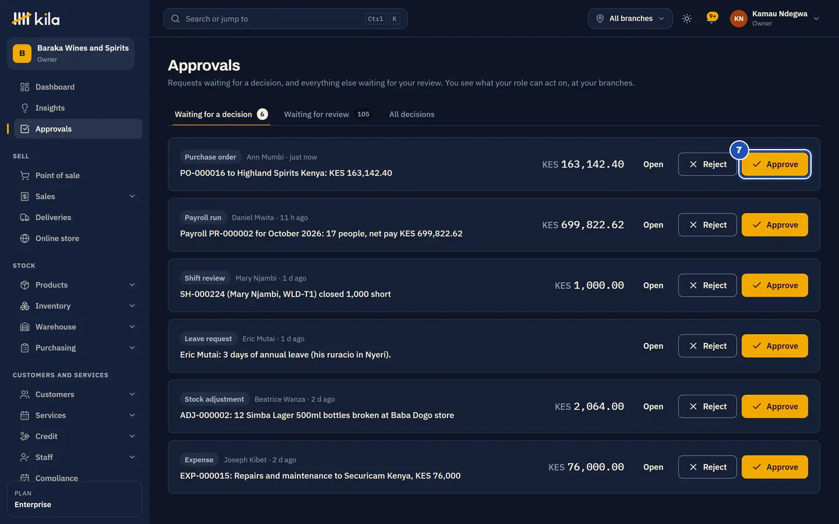This screenshot has width=839, height=524.
Task: Open Approvals in the sidebar
Action: click(77, 129)
